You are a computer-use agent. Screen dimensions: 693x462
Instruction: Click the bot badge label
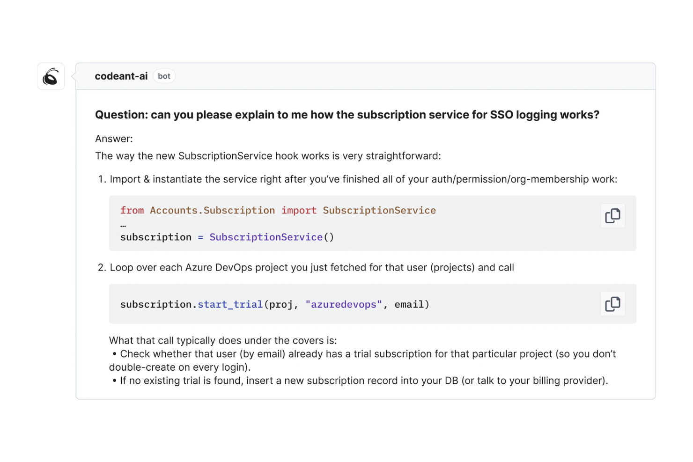click(164, 76)
